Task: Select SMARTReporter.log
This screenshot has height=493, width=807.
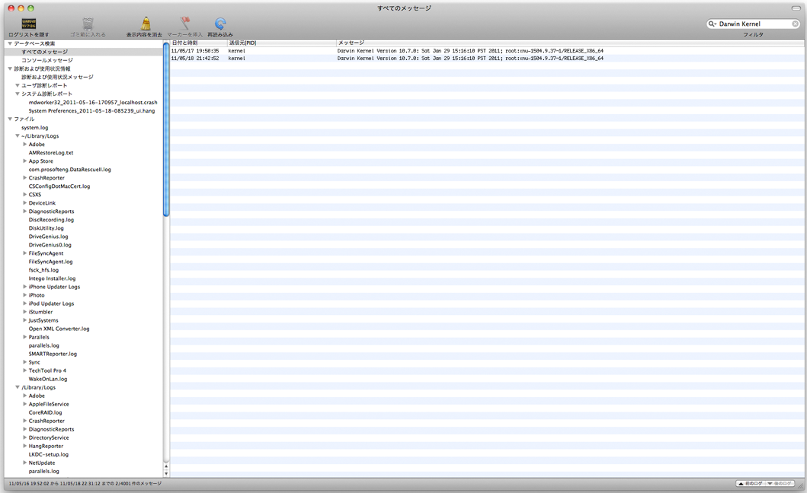Action: coord(53,354)
